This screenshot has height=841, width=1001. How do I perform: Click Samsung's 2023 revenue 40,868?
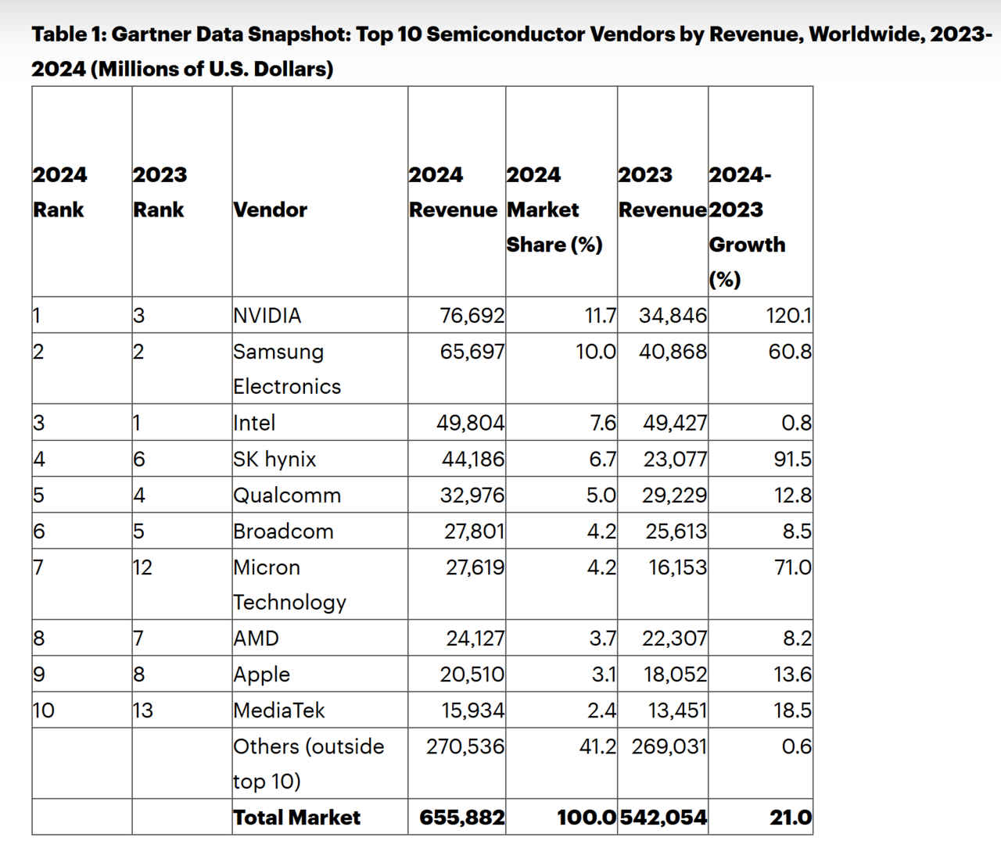[x=673, y=351]
